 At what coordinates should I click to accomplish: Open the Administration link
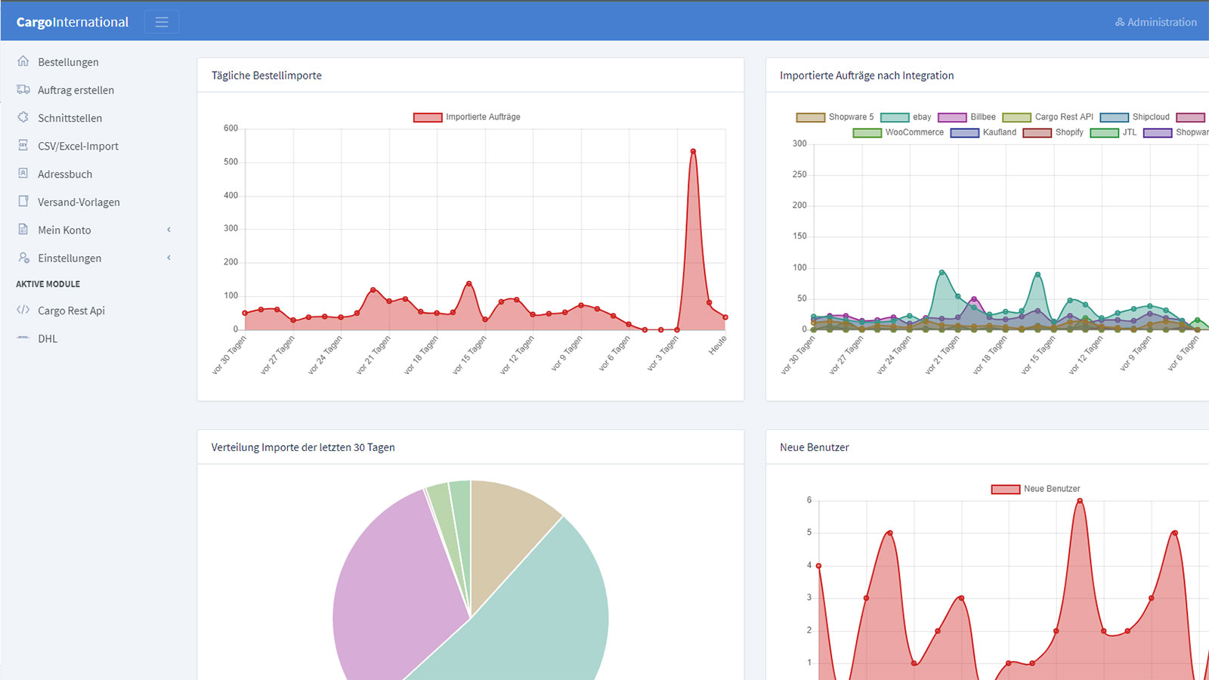point(1156,22)
